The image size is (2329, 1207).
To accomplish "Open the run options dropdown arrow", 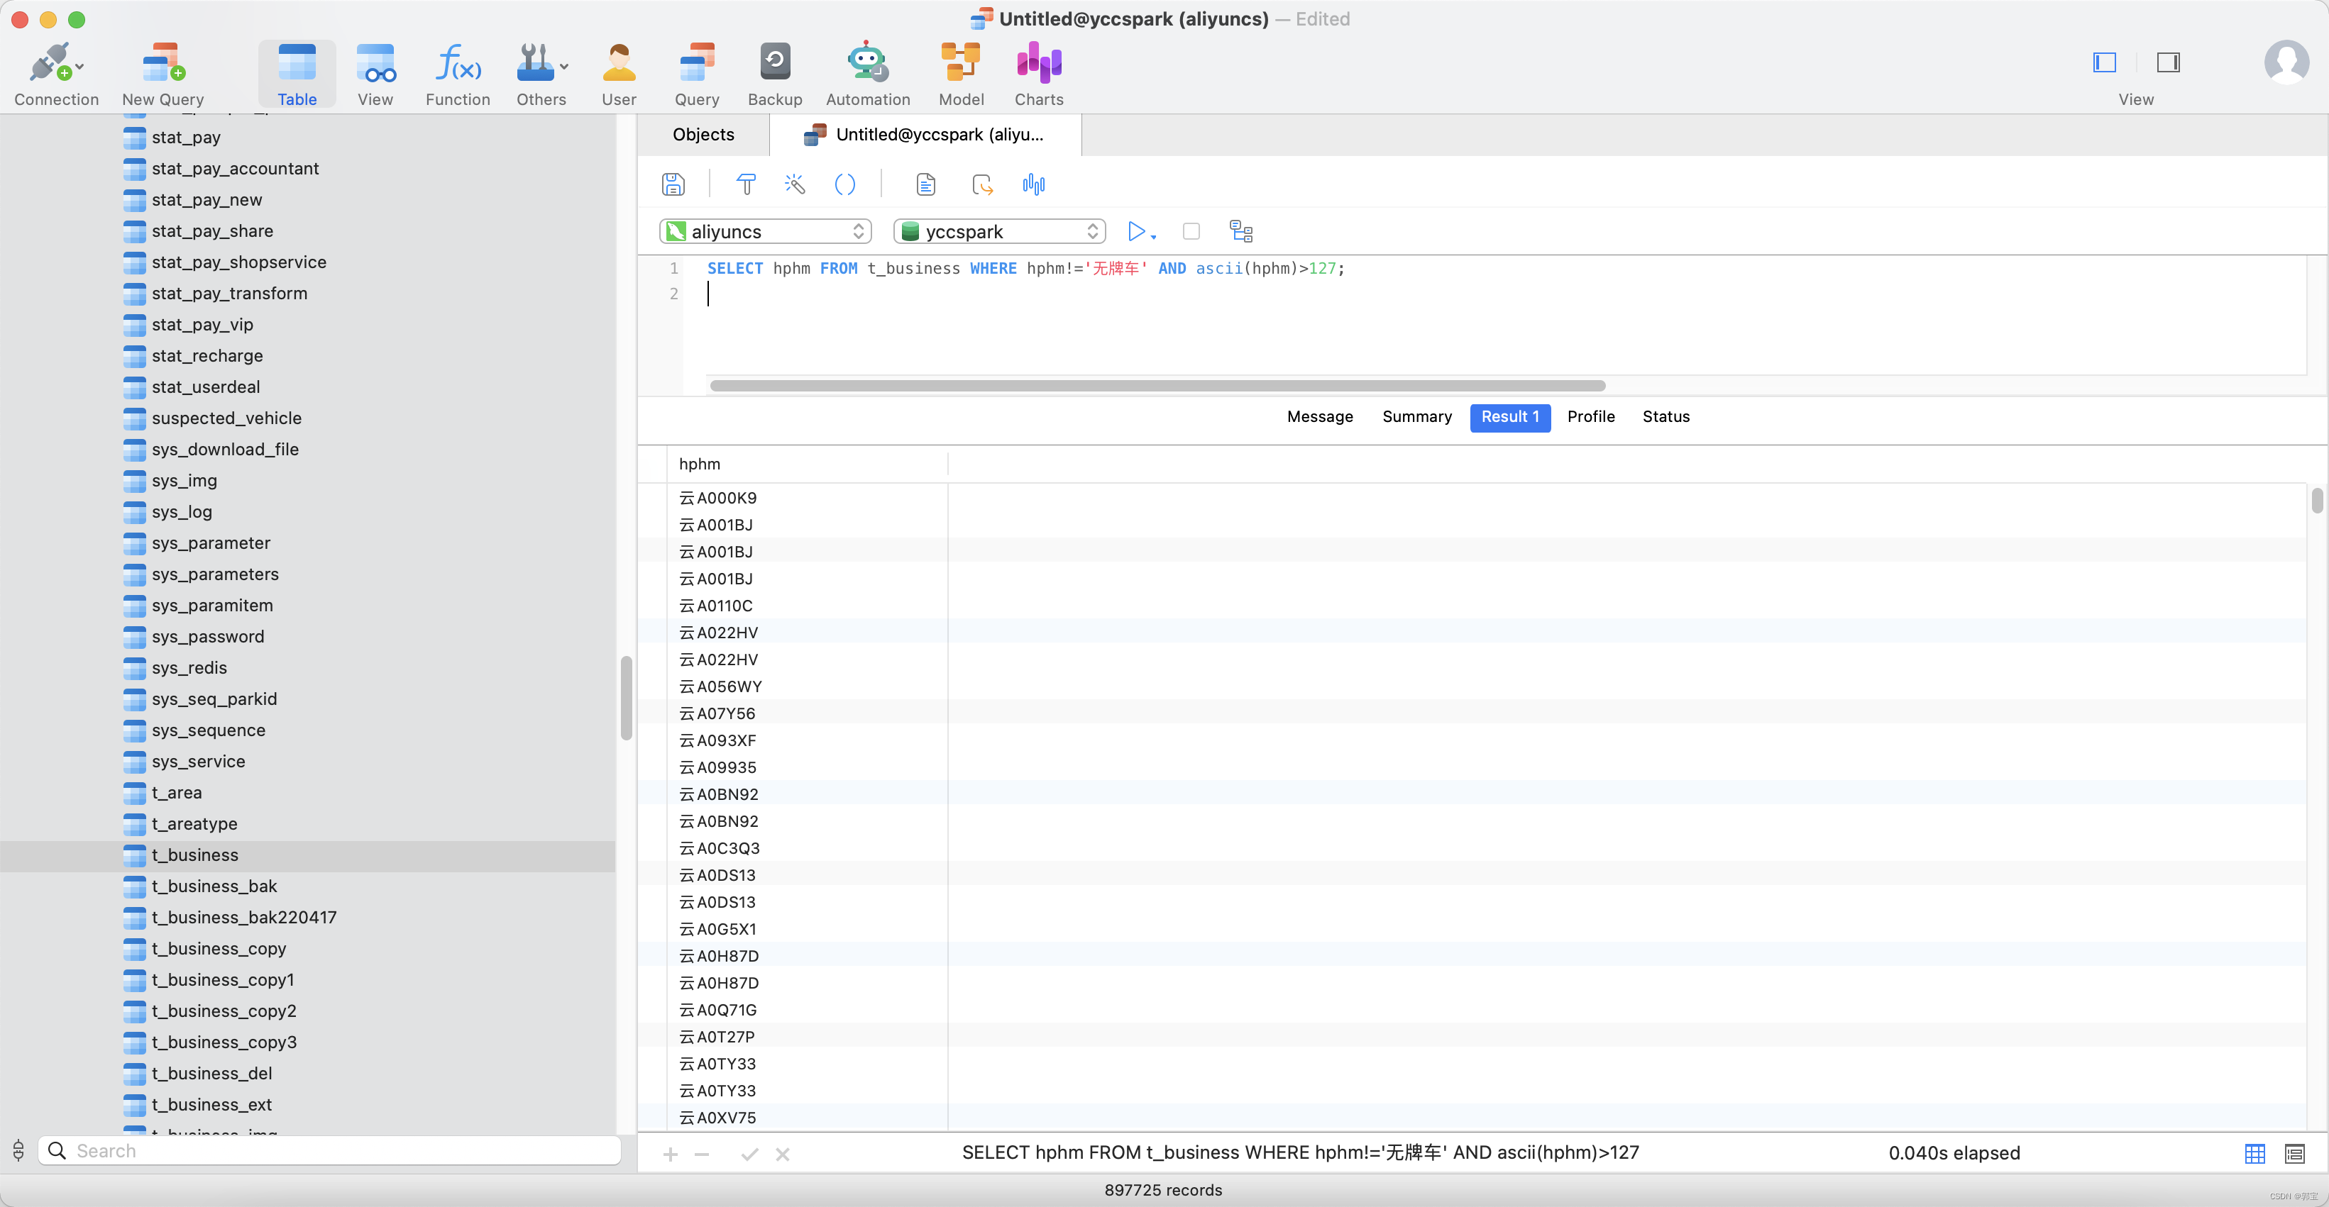I will 1154,237.
